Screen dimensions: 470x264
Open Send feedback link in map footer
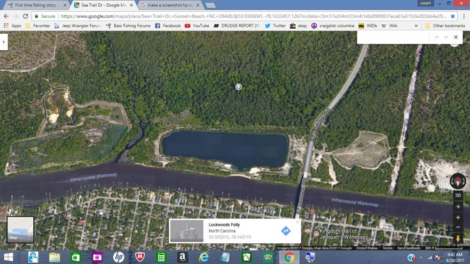click(408, 248)
